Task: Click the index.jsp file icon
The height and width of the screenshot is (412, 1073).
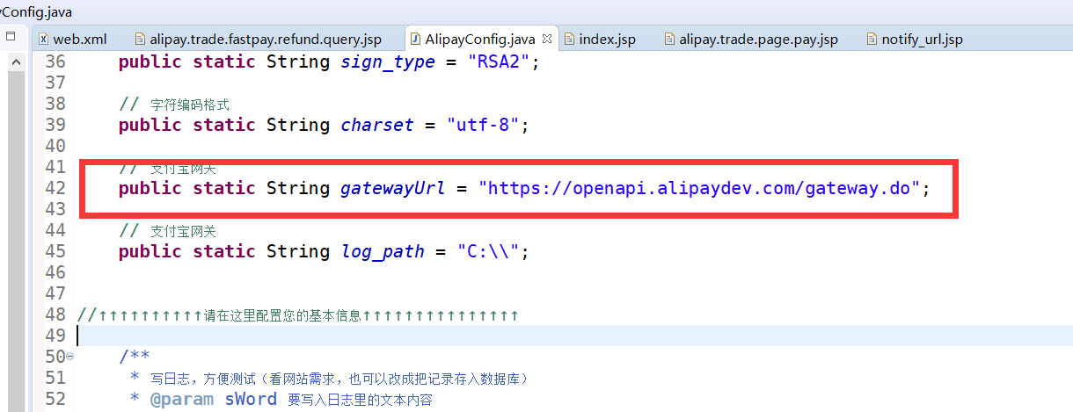Action: (x=570, y=39)
